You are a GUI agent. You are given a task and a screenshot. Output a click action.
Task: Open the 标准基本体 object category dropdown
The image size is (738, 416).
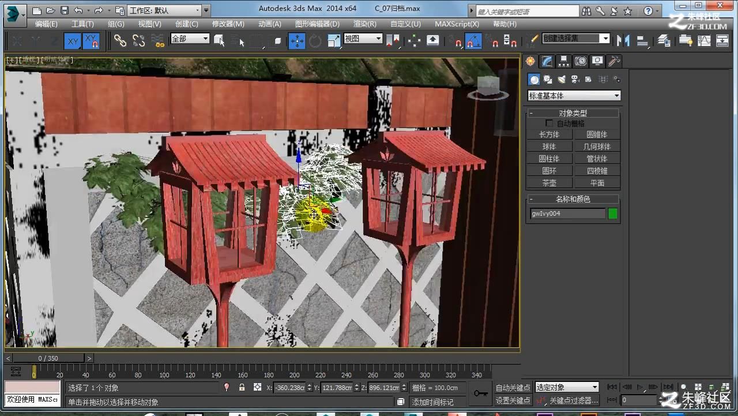coord(574,96)
